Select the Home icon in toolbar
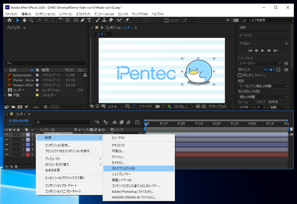The height and width of the screenshot is (204, 297). tap(9, 20)
